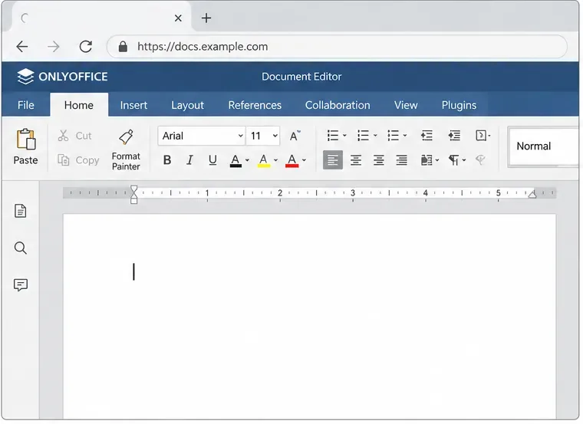Click the page icon right of indent

(x=482, y=136)
